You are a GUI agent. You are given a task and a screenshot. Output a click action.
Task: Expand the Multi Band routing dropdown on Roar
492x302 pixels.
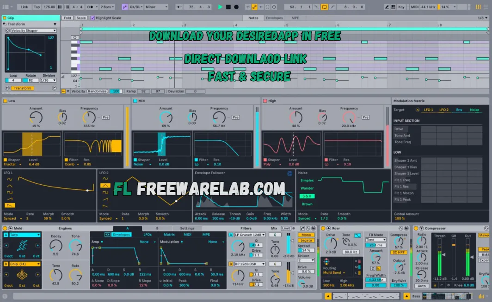point(333,272)
